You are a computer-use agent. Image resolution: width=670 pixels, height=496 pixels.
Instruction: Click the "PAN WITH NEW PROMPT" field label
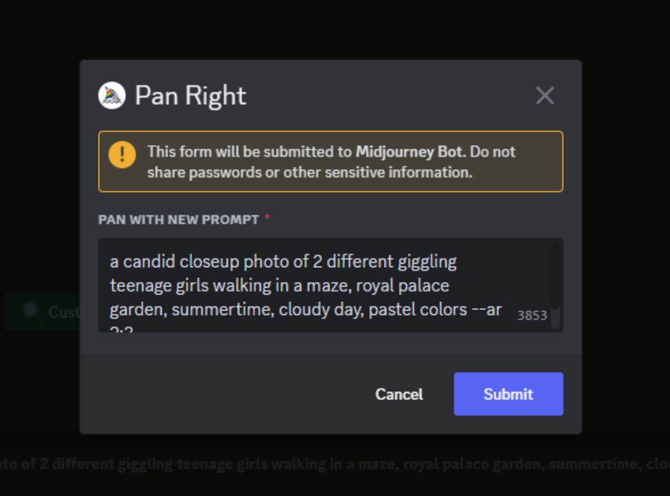point(179,219)
